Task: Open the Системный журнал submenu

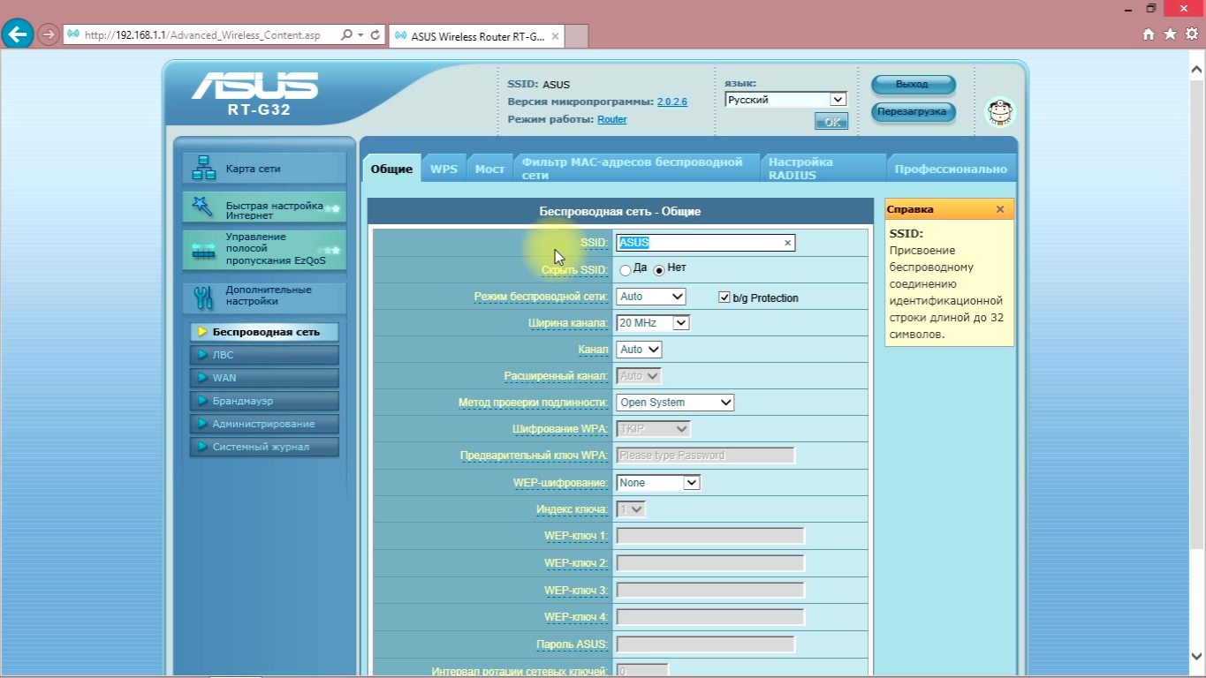Action: click(x=264, y=447)
